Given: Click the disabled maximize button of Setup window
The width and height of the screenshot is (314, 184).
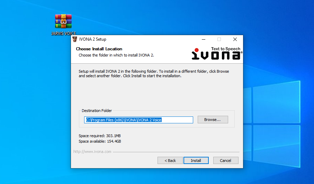Looking at the screenshot, I should click(x=219, y=39).
